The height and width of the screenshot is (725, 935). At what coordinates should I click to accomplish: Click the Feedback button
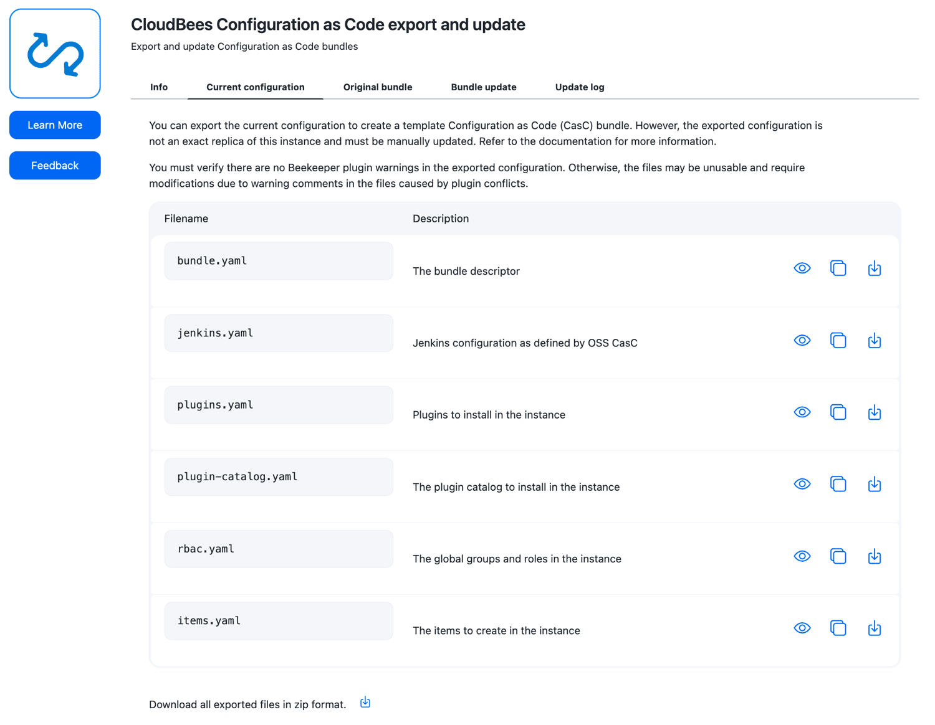tap(55, 166)
